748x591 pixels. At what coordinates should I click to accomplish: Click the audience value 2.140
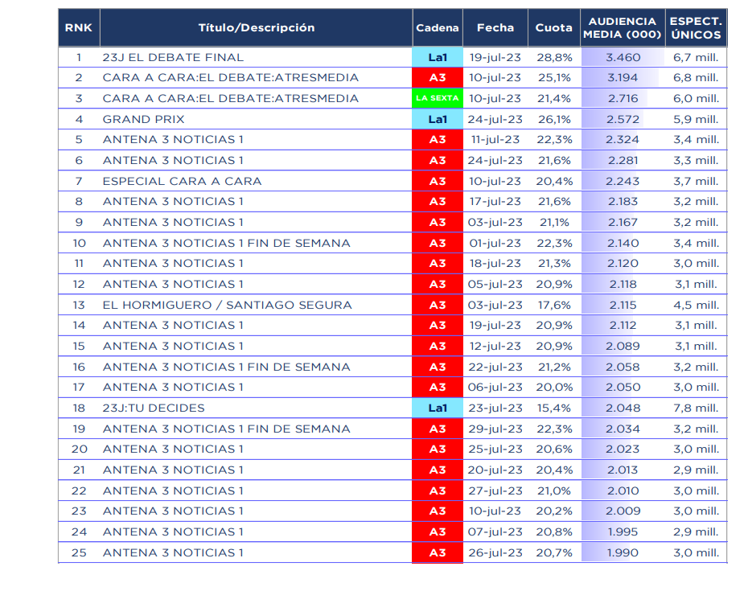pyautogui.click(x=623, y=244)
